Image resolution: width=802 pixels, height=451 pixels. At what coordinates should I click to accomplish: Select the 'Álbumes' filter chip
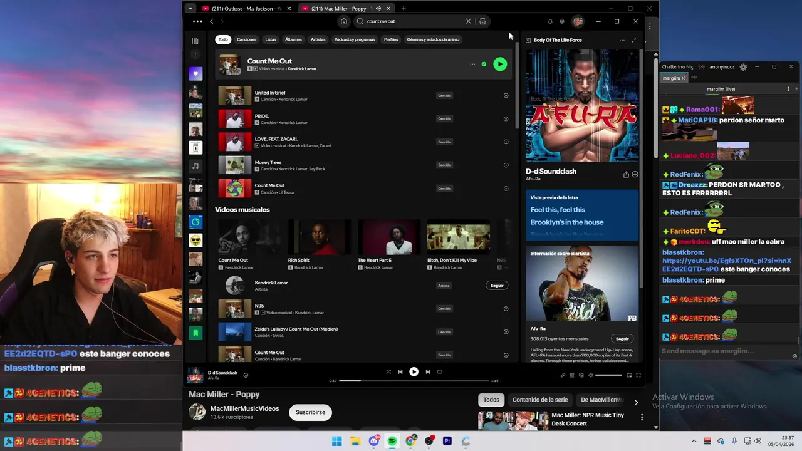(293, 39)
